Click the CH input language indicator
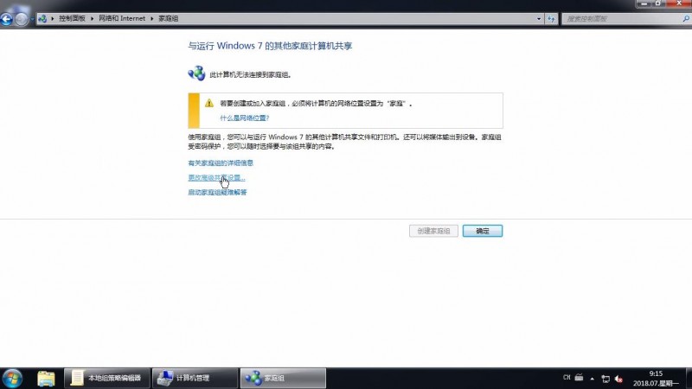 (x=567, y=378)
